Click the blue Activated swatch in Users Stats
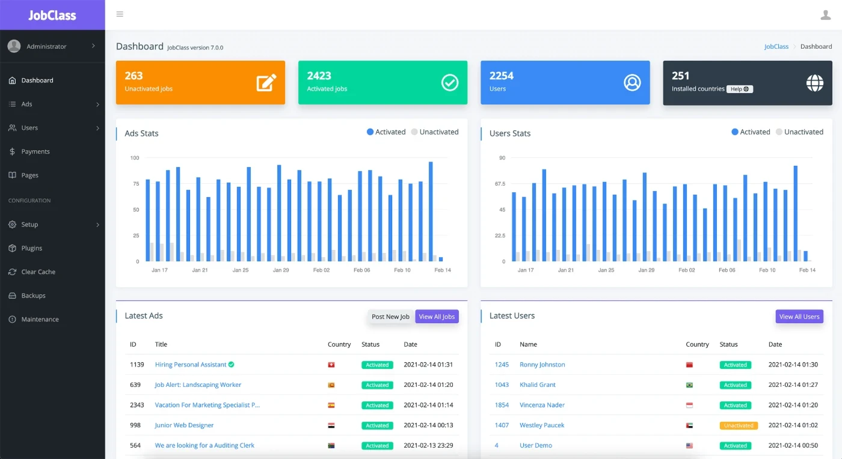842x459 pixels. point(735,132)
